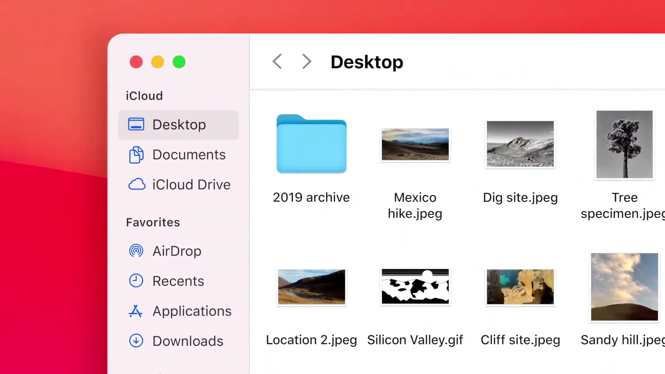This screenshot has width=665, height=374.
Task: Open the 2019 archive folder
Action: (311, 144)
